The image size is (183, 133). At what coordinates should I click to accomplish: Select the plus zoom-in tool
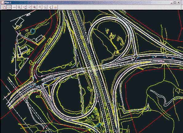coord(9,7)
